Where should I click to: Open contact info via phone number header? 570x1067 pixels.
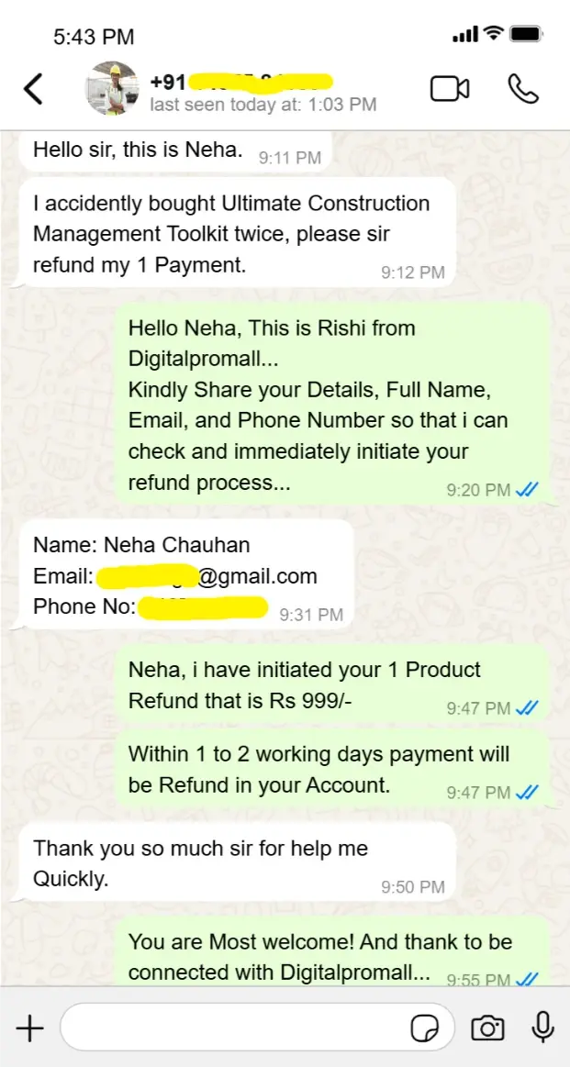(x=241, y=83)
